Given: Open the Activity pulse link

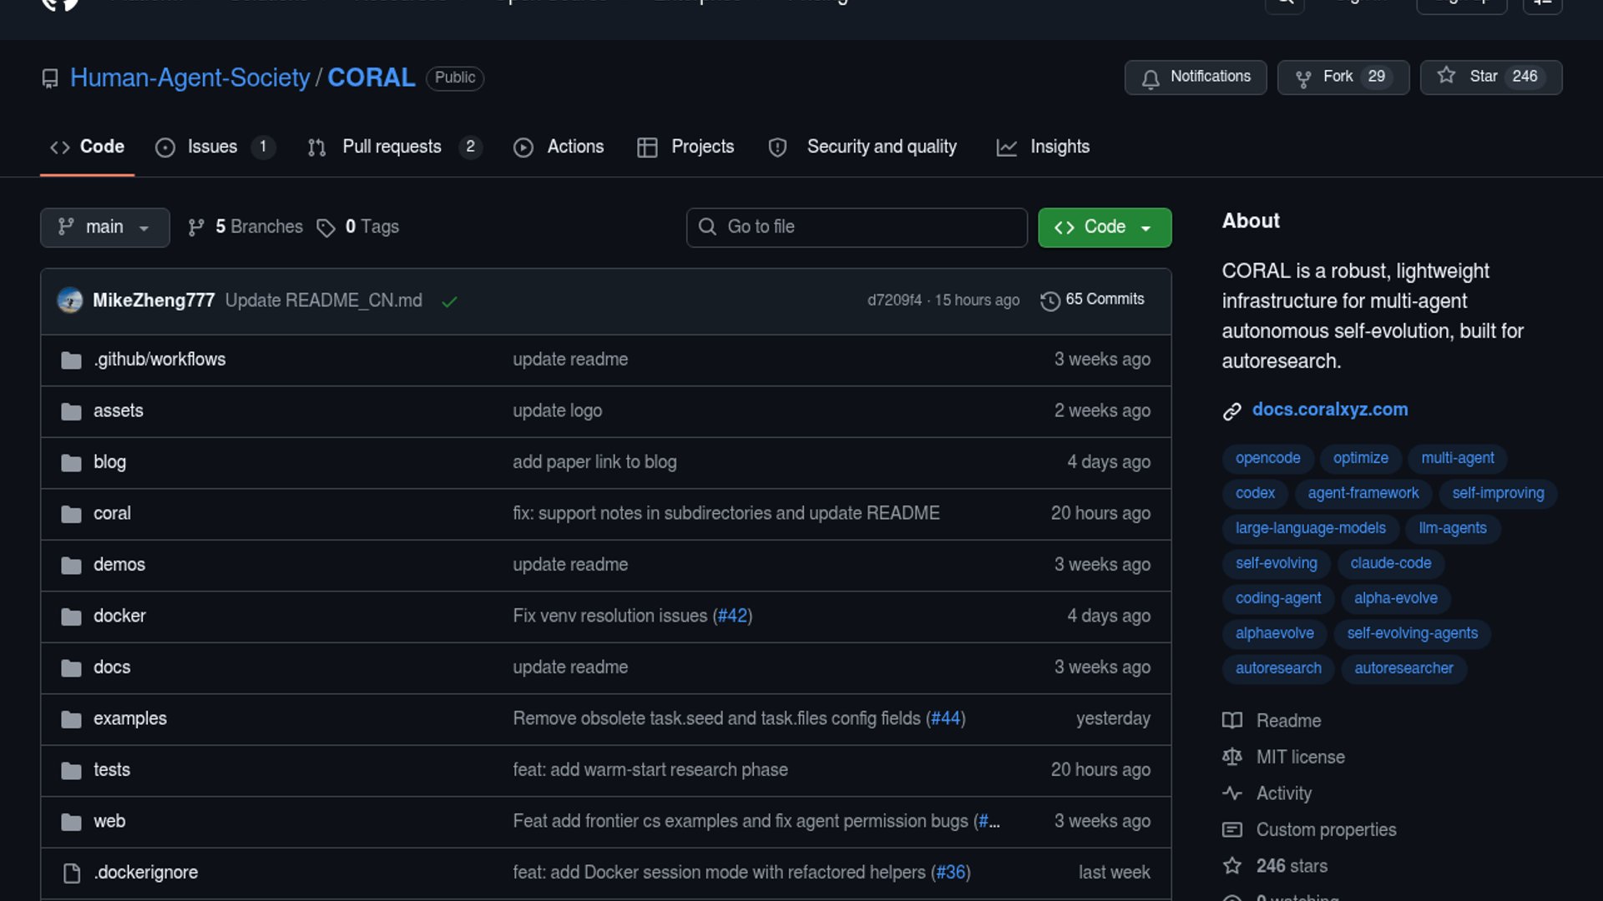Looking at the screenshot, I should (1283, 793).
